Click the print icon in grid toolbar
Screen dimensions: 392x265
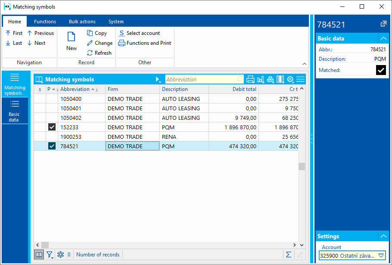coord(250,79)
